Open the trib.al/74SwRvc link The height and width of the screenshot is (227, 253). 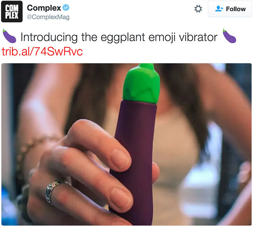pyautogui.click(x=42, y=51)
